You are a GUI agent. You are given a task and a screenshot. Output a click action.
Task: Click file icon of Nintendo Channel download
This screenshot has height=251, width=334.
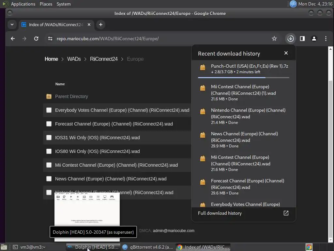click(x=203, y=111)
